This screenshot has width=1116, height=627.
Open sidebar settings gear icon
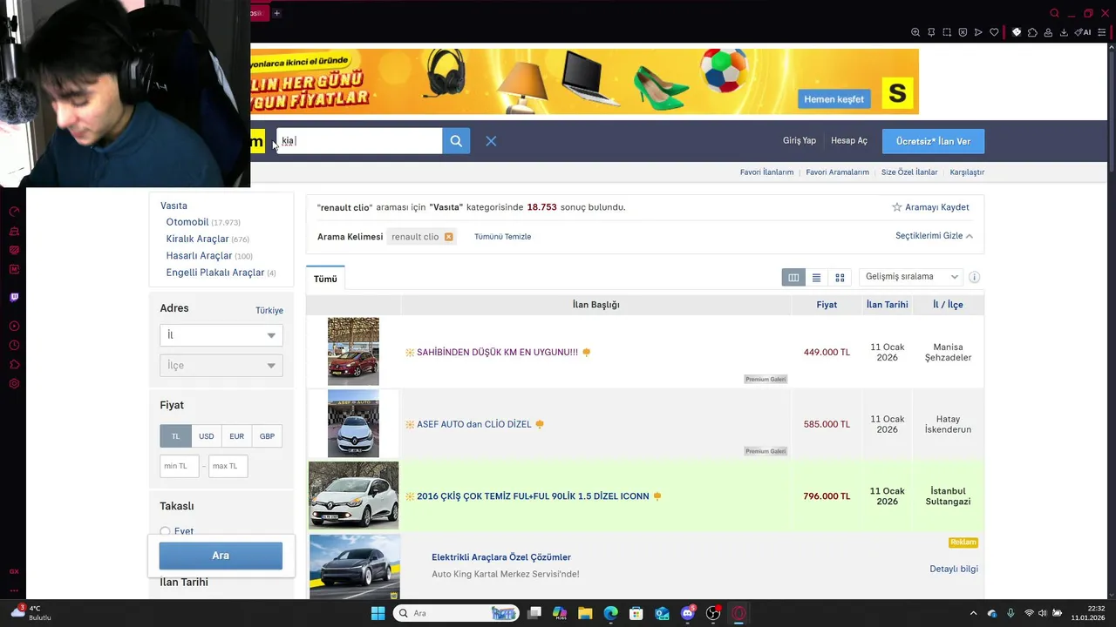pyautogui.click(x=14, y=384)
